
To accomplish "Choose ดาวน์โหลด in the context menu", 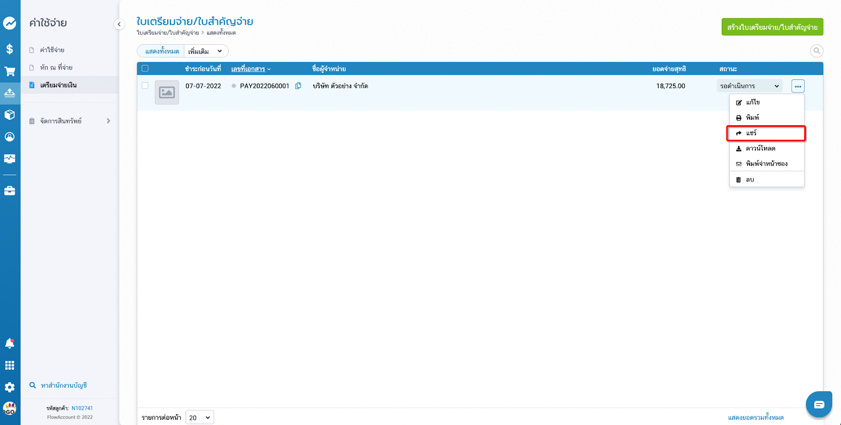I will (760, 148).
